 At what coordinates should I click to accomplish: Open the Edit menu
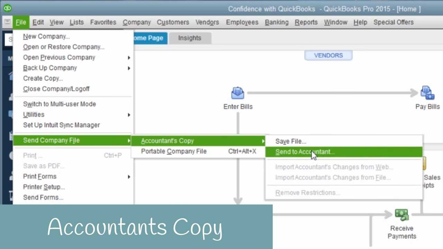coord(38,22)
